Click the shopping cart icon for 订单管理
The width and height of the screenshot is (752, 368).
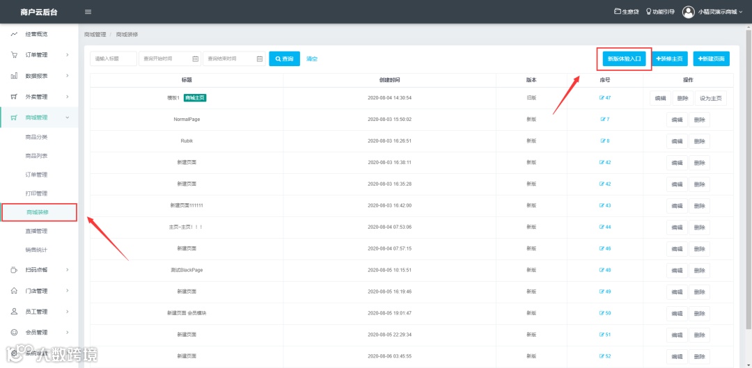click(15, 55)
